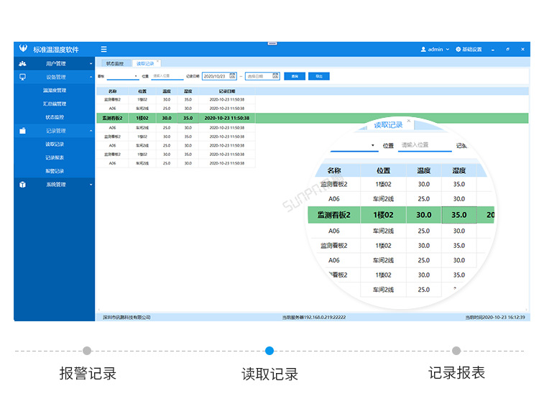Focus the 位置 location input field
The image size is (539, 414).
167,76
